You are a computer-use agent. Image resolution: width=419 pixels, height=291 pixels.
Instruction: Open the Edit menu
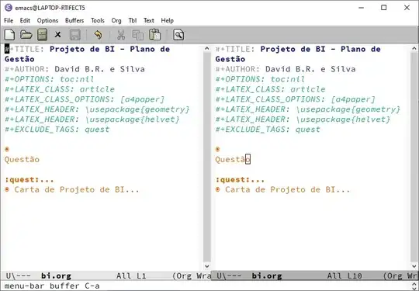25,21
